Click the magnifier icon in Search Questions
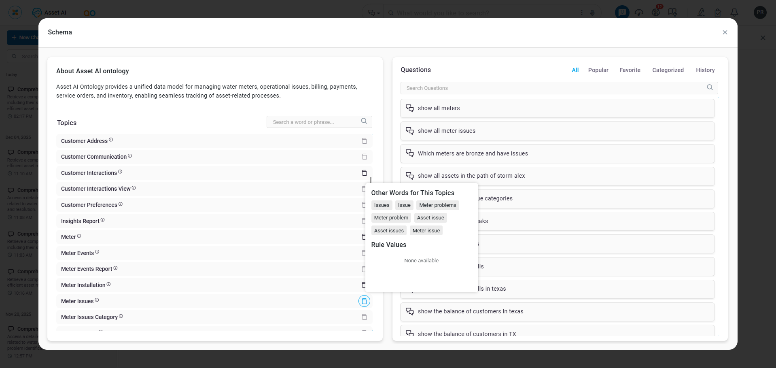Image resolution: width=776 pixels, height=368 pixels. [x=710, y=87]
